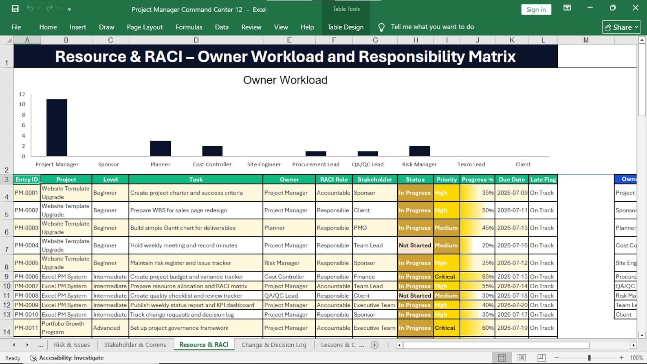Switch to the Home ribbon tab
Viewport: 647px width, 364px height.
coord(48,27)
